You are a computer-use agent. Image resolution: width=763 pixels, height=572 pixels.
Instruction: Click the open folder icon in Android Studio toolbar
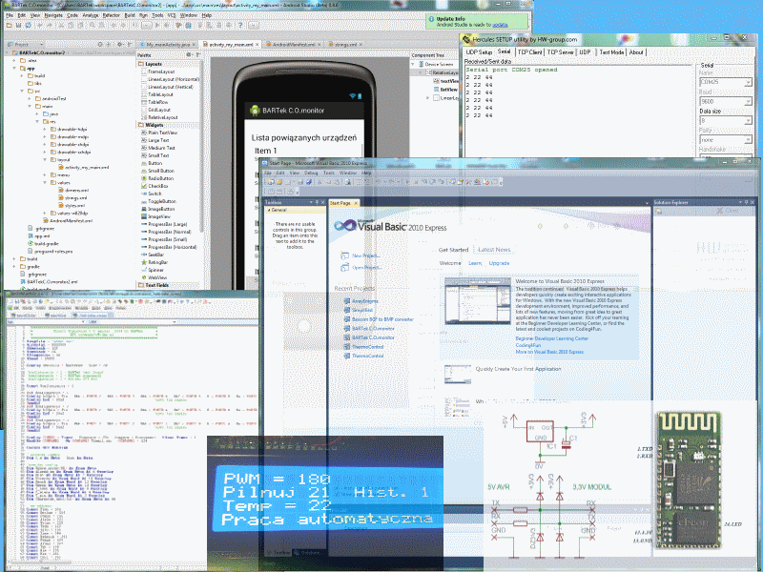tap(10, 25)
